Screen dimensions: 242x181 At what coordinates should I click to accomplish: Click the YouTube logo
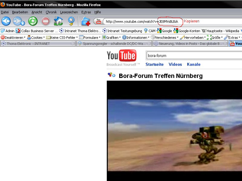122,55
